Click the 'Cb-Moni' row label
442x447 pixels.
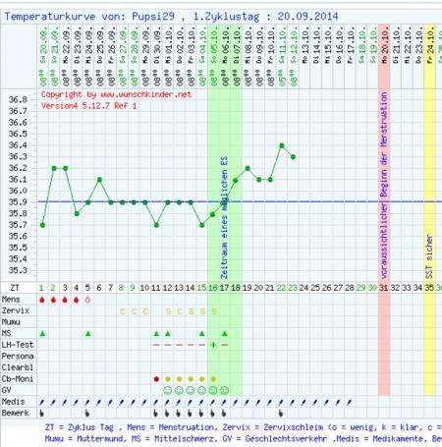(x=18, y=379)
